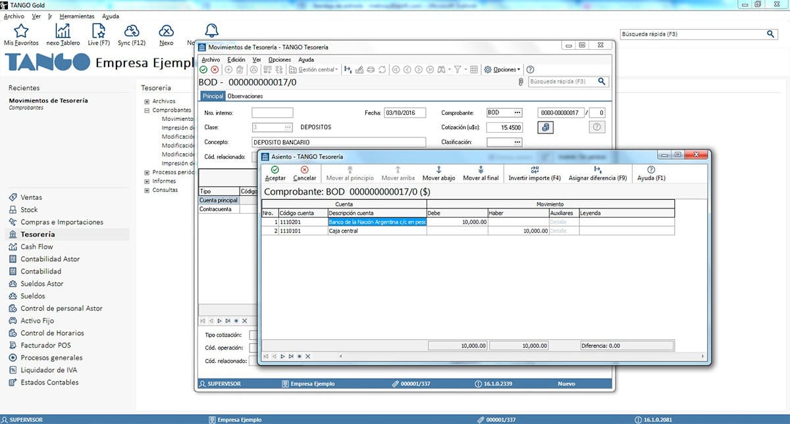Open the Opciones menu in the Movimientos menu bar
Screen dimensions: 790x424
pyautogui.click(x=280, y=59)
